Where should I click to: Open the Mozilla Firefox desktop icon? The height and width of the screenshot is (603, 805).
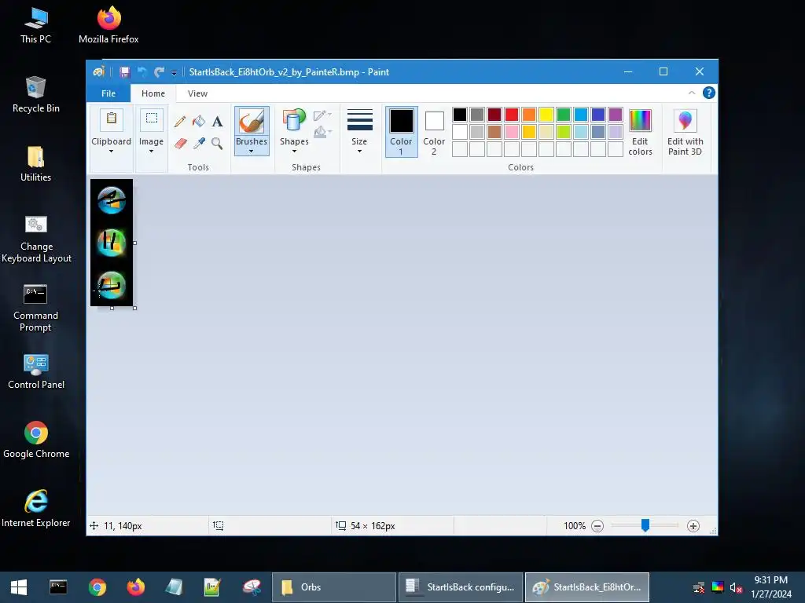point(108,25)
